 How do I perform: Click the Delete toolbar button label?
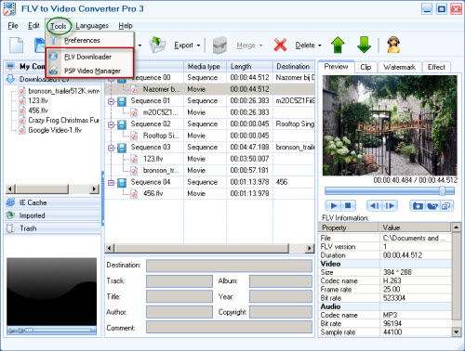tap(305, 45)
